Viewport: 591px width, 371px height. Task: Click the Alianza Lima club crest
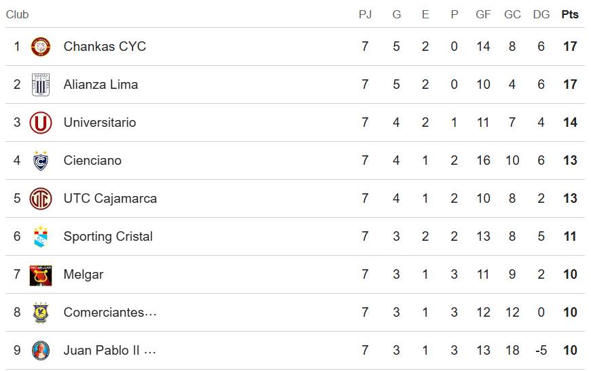tap(41, 85)
